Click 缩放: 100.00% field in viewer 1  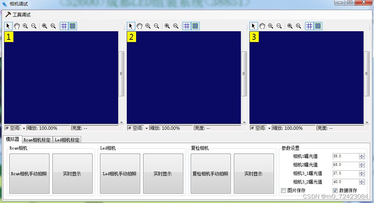click(49, 128)
